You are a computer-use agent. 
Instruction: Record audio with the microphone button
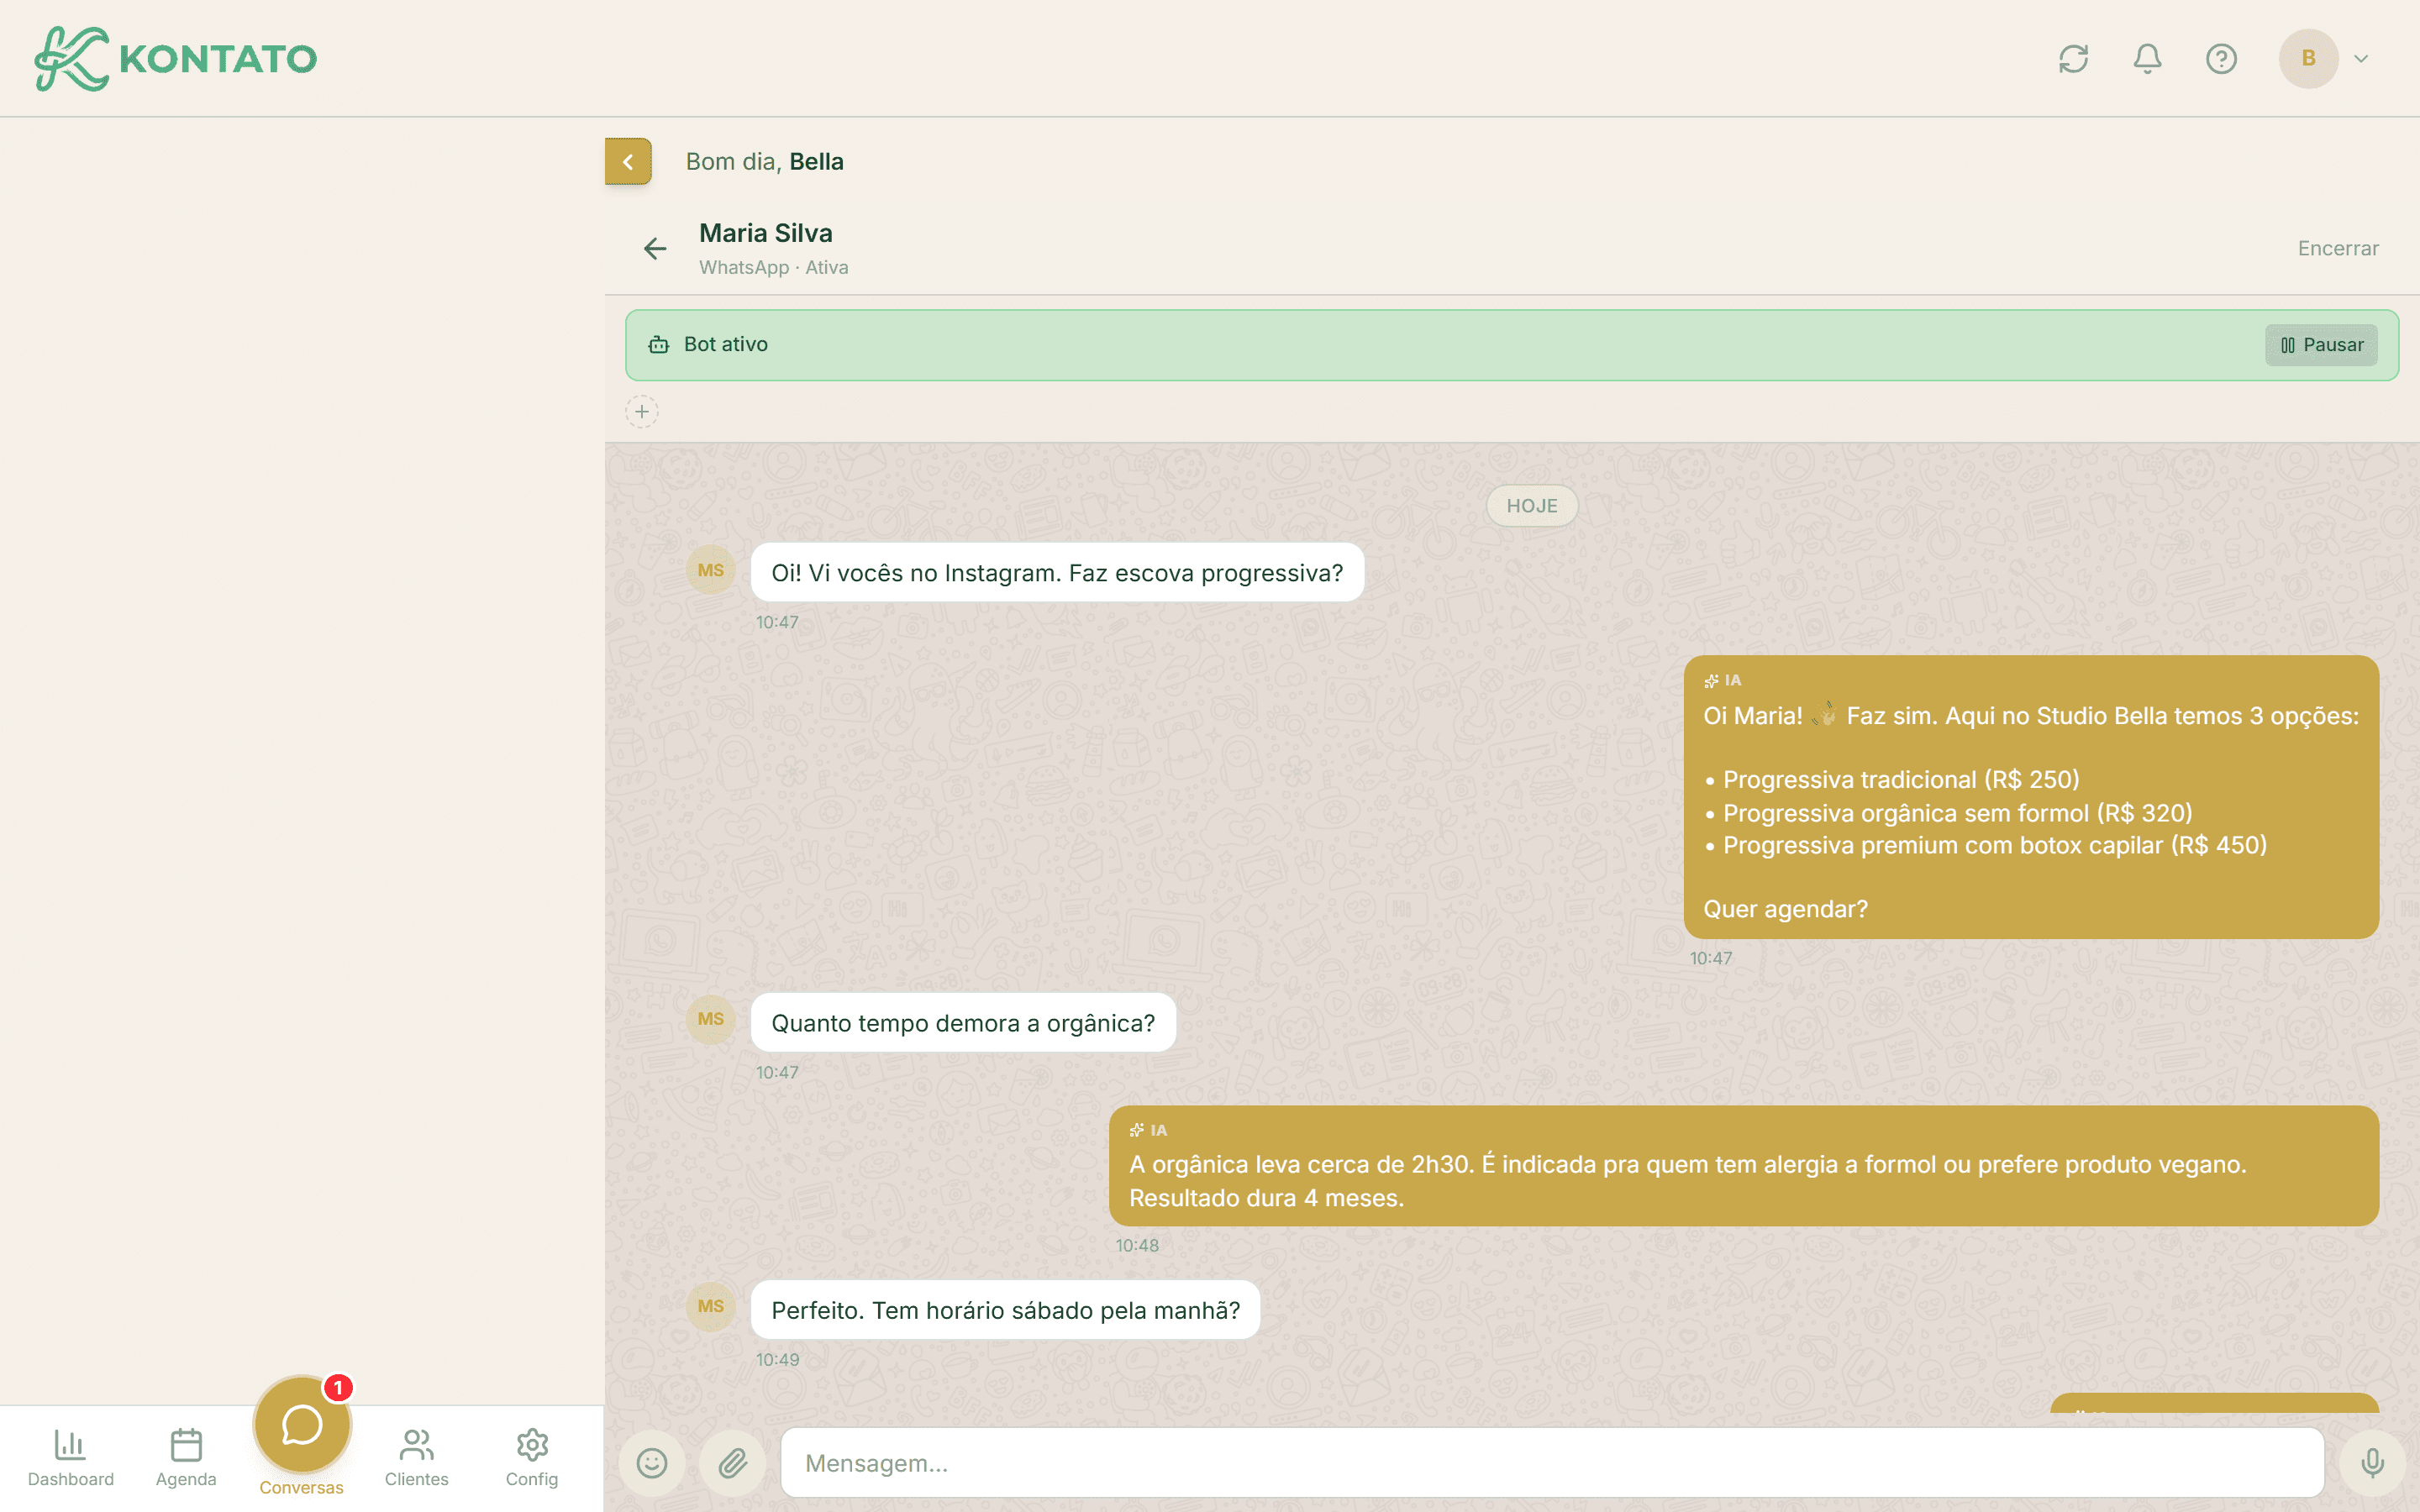coord(2372,1463)
